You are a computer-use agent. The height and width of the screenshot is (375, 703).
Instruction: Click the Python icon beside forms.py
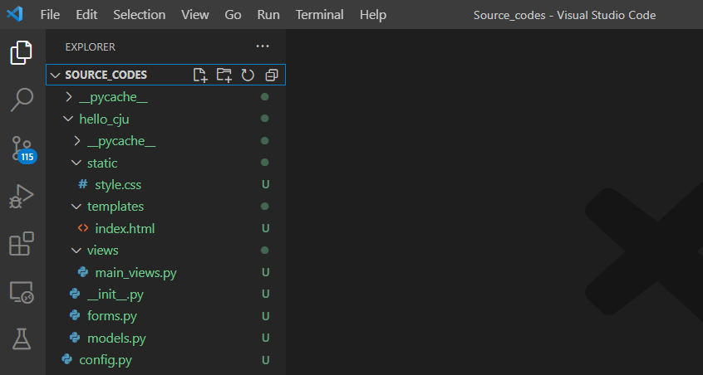point(75,315)
